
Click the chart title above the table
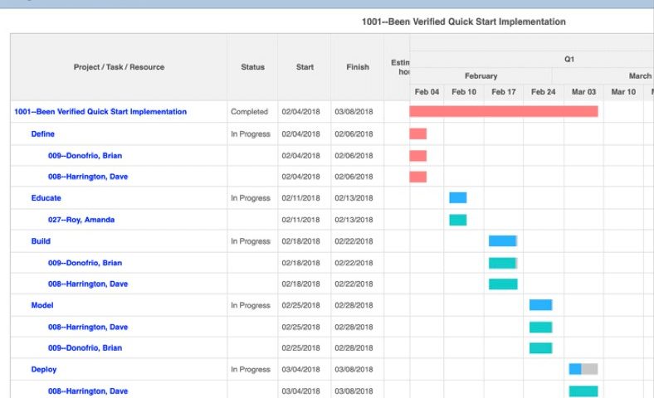coord(463,22)
